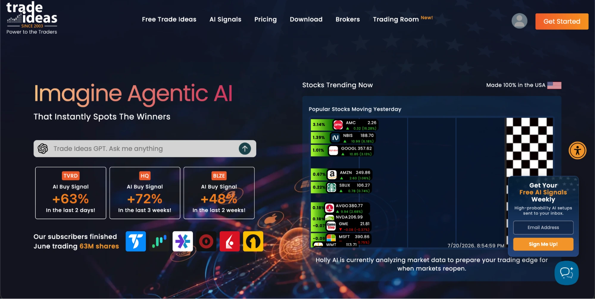Click the AMC stock logo

click(338, 125)
